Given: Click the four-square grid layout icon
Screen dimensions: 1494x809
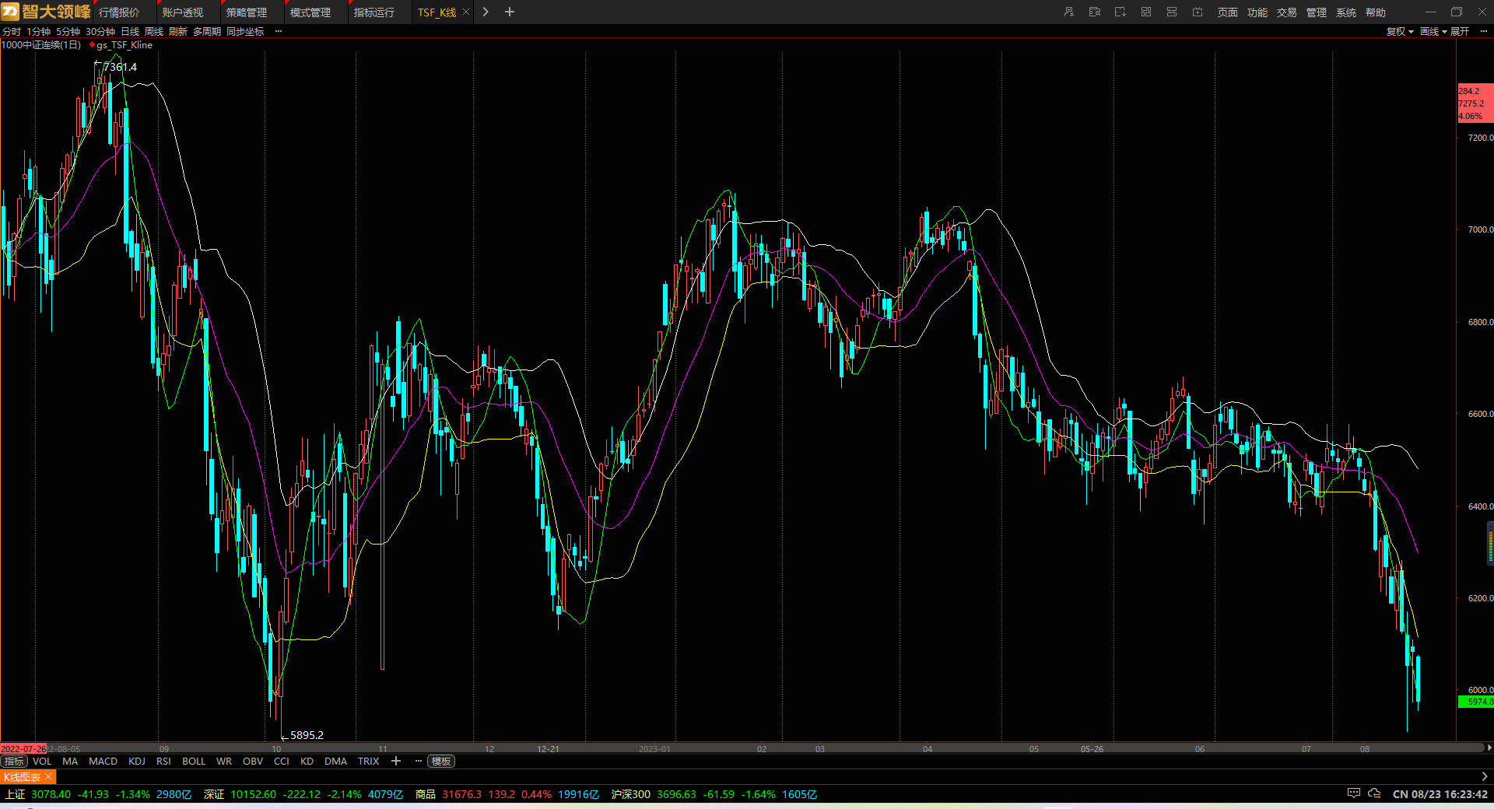Looking at the screenshot, I should (1146, 12).
